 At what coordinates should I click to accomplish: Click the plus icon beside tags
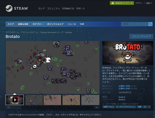pyautogui.click(x=149, y=107)
